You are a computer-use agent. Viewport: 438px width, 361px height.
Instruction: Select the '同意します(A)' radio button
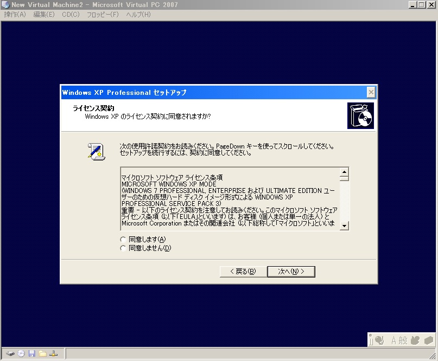click(123, 240)
